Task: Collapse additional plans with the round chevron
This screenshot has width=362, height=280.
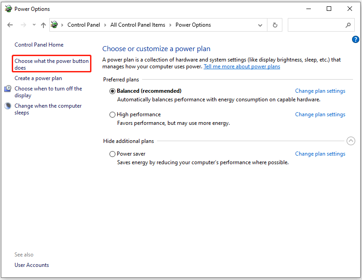Action: click(x=351, y=141)
